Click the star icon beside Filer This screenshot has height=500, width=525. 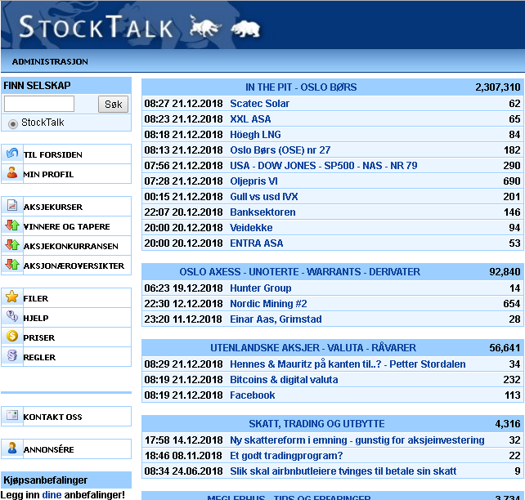coord(12,298)
